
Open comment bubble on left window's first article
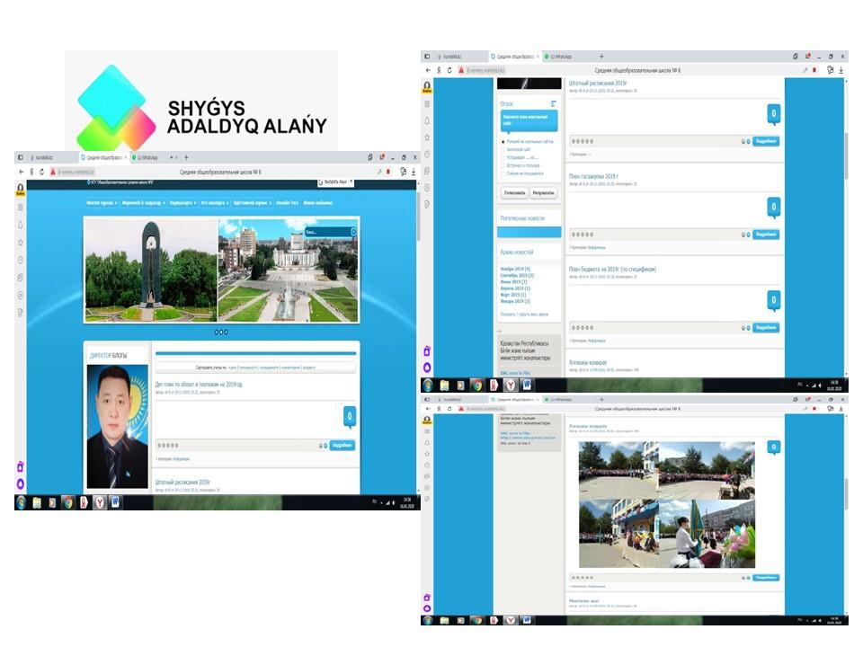pos(350,416)
